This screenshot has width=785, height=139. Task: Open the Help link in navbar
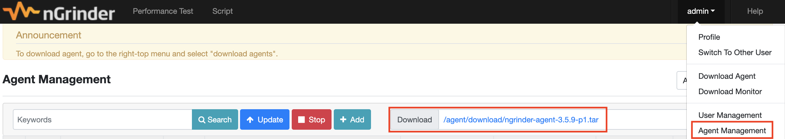(755, 11)
